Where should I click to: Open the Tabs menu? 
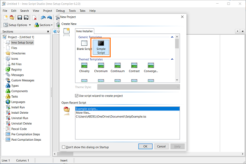click(82, 11)
